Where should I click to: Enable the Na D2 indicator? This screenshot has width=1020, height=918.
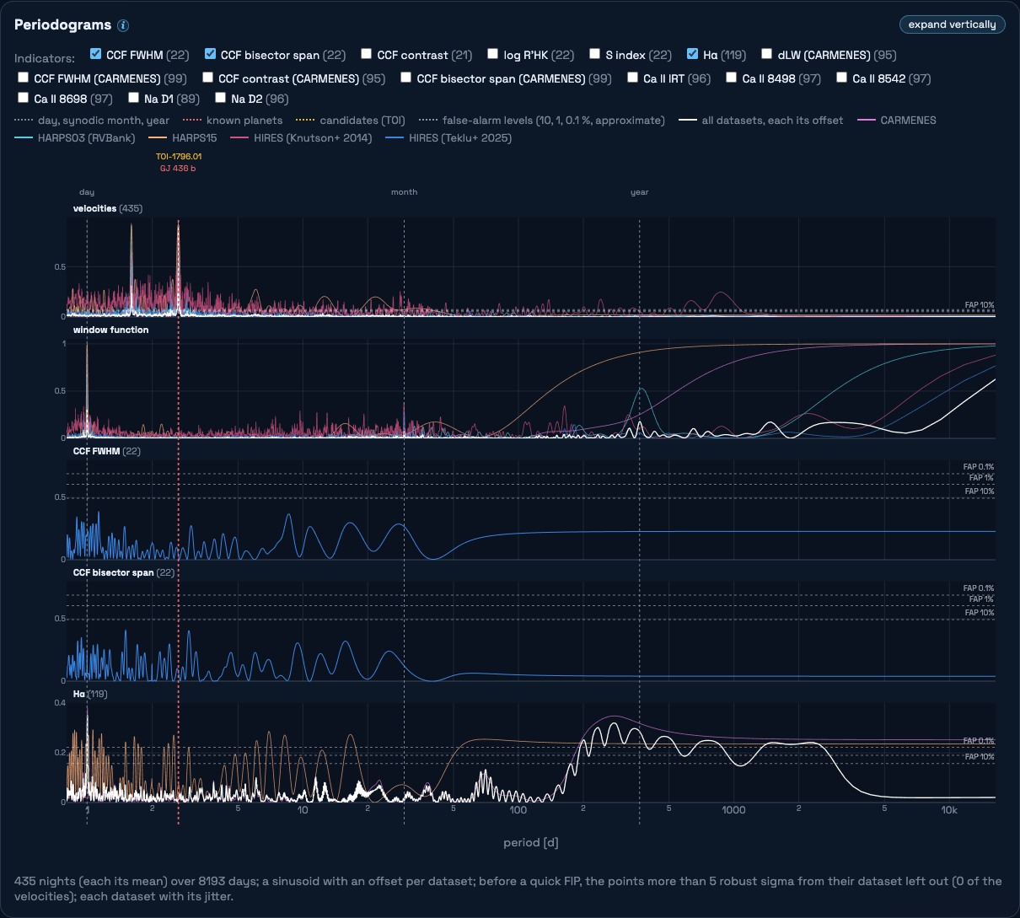(221, 98)
